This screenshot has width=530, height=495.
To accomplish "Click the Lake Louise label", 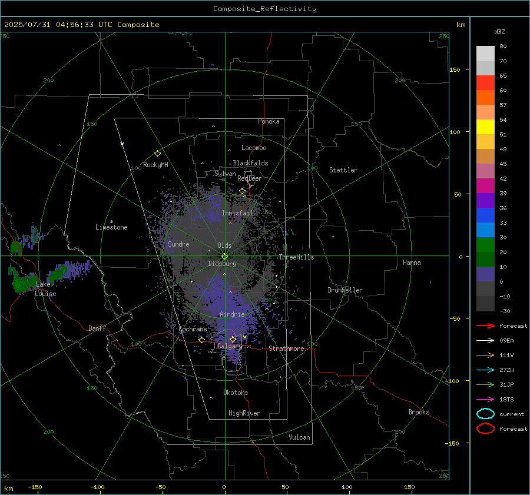I will click(x=45, y=289).
